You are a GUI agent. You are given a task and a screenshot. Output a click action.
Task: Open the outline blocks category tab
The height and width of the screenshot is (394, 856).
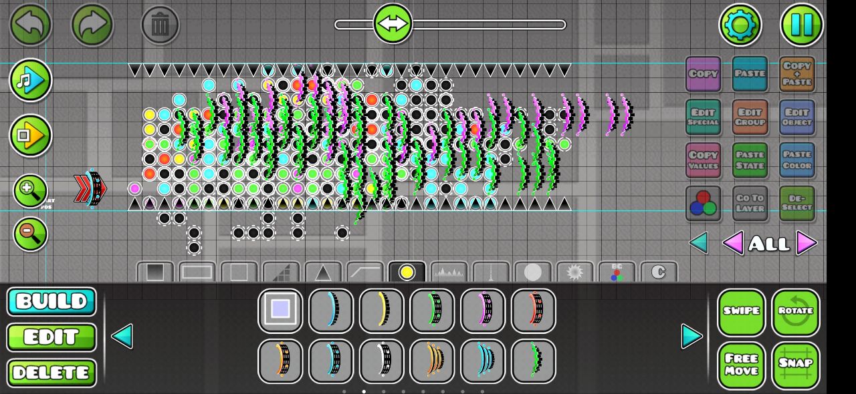pos(197,272)
